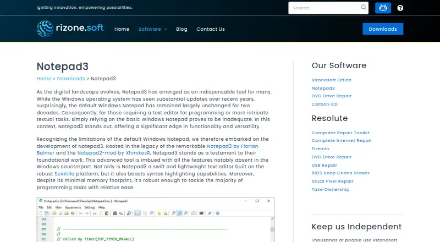Open Rizonesoft Office in Our Software
The width and height of the screenshot is (440, 242).
pos(332,80)
